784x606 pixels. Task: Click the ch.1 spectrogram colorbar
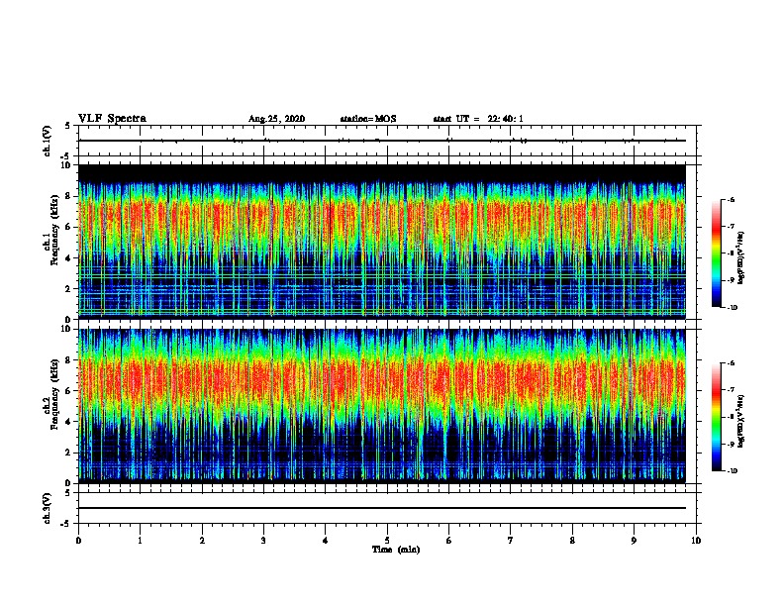tap(717, 253)
